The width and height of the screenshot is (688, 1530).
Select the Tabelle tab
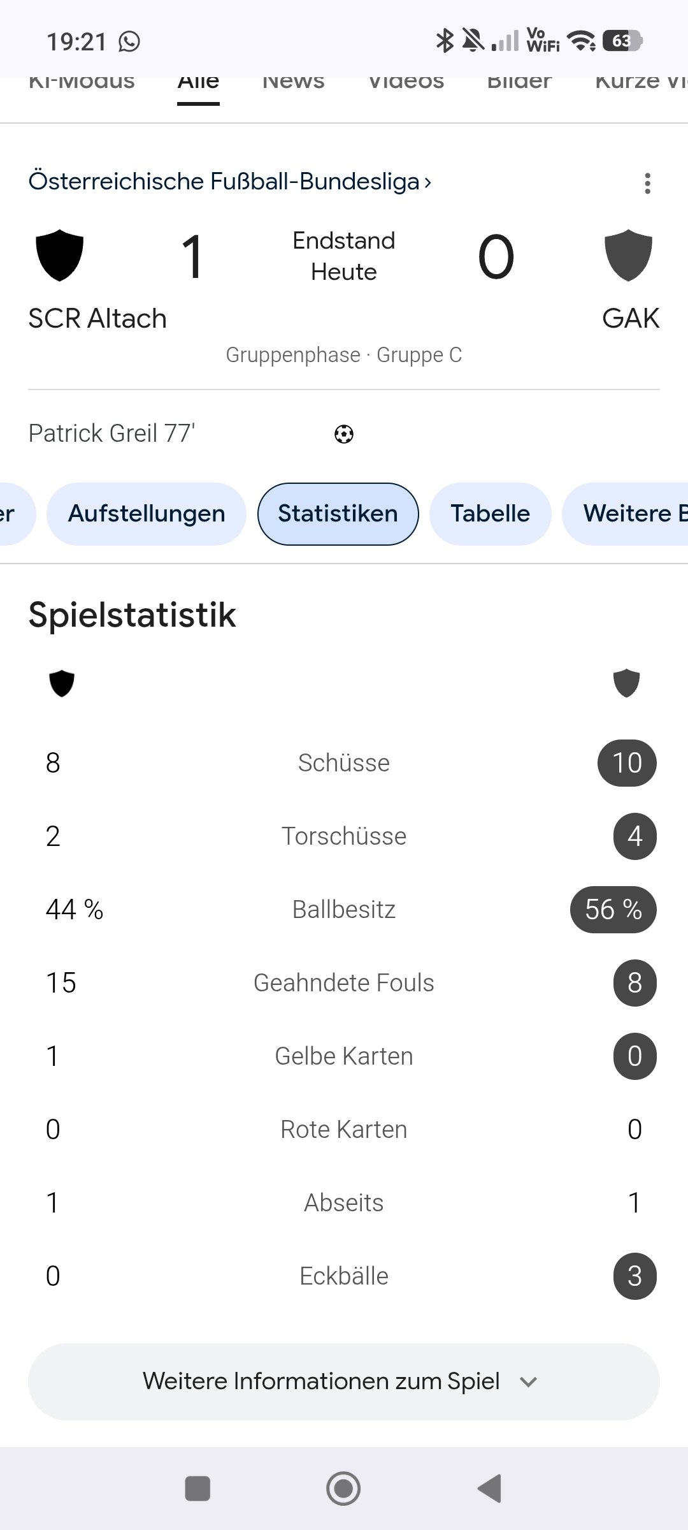point(490,514)
